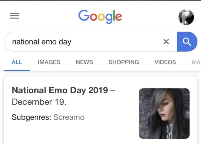Click the 'National Emo Day 2019' heading
201x144 pixels.
[x=60, y=90]
